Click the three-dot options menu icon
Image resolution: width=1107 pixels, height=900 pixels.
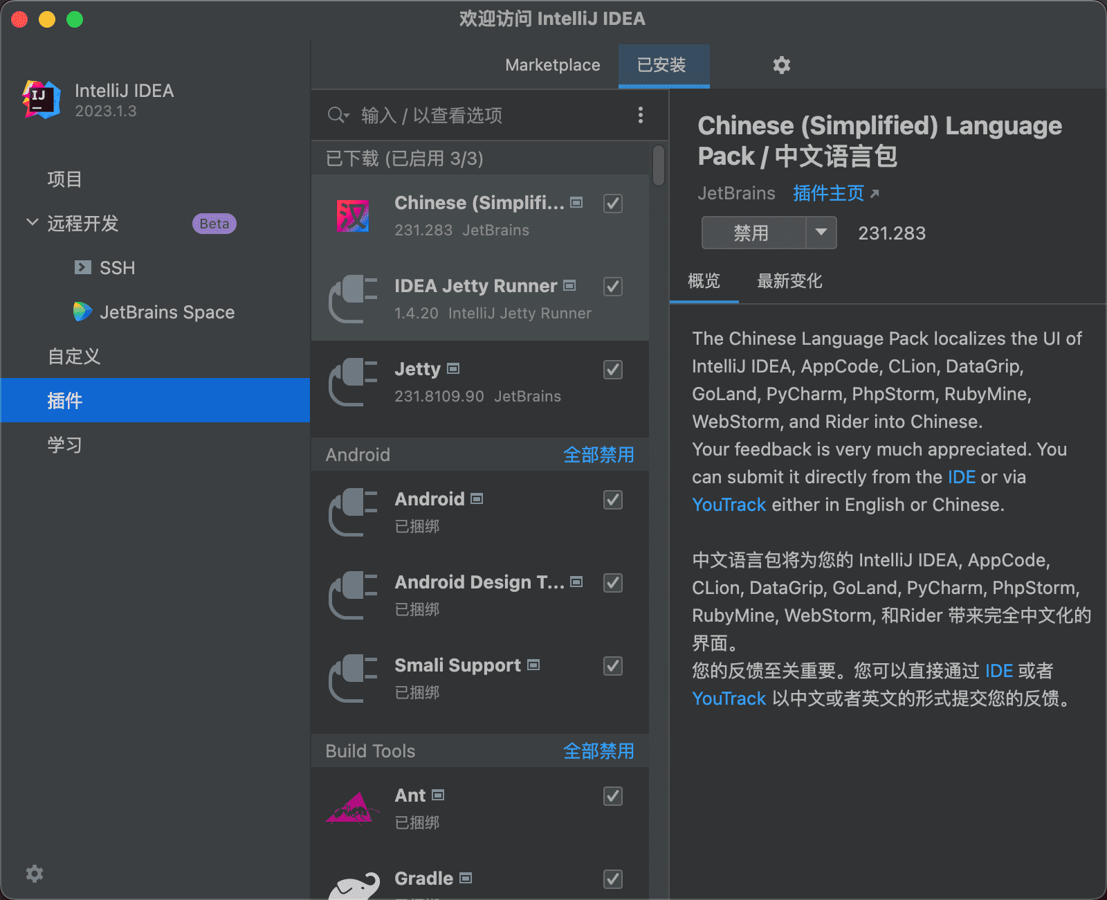(641, 115)
